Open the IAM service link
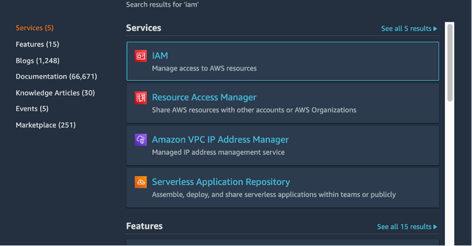Screen dimensions: 472x246 coord(160,55)
